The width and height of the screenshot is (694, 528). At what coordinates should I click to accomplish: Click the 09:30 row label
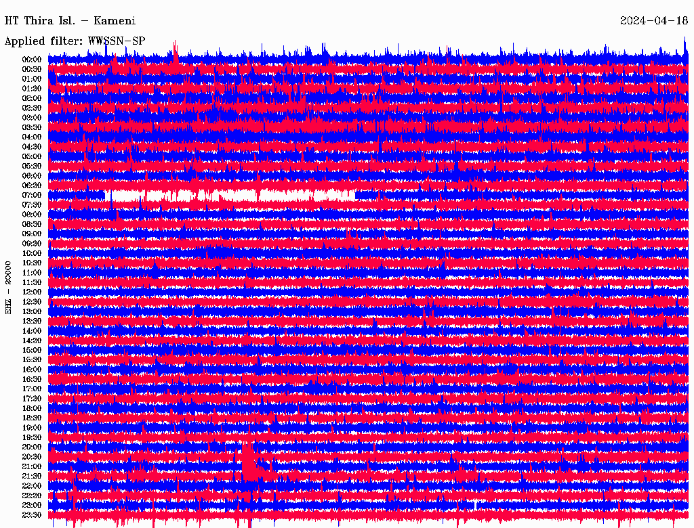tap(32, 244)
